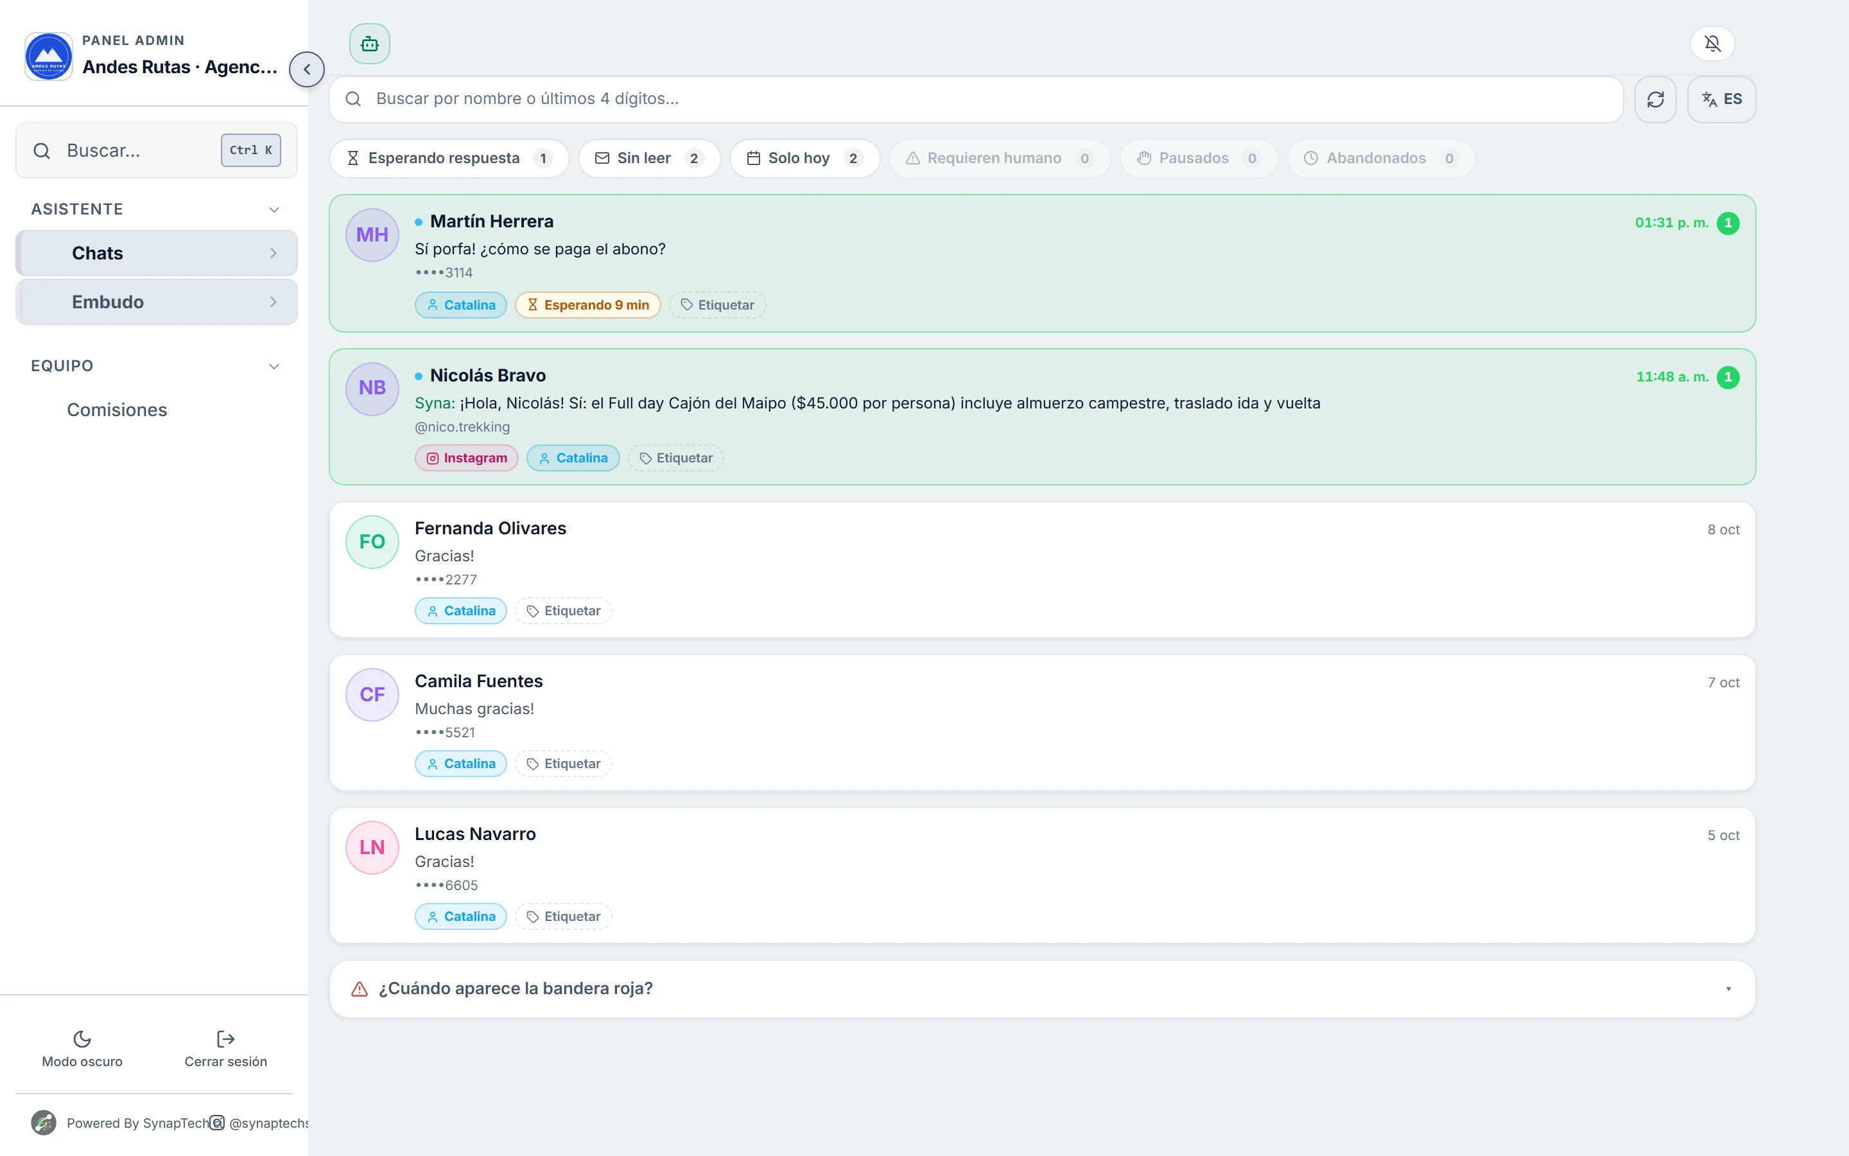The height and width of the screenshot is (1156, 1849).
Task: Enable Modo oscuro
Action: (82, 1049)
